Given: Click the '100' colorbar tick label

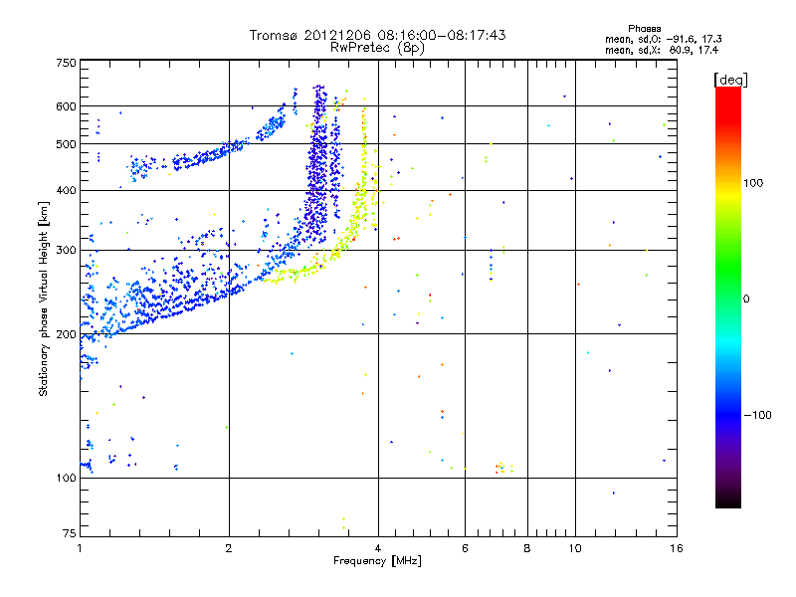Looking at the screenshot, I should [x=753, y=183].
